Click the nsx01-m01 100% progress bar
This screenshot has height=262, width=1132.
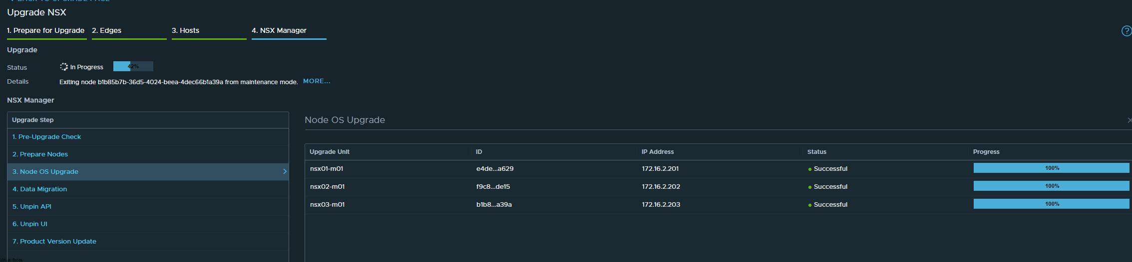[1052, 168]
